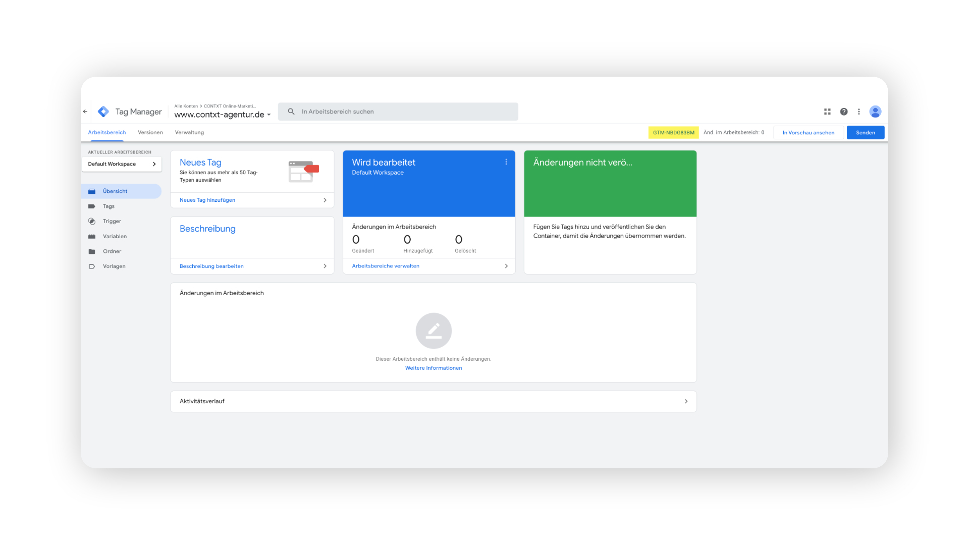Click the Neues Tag heading

pyautogui.click(x=200, y=162)
